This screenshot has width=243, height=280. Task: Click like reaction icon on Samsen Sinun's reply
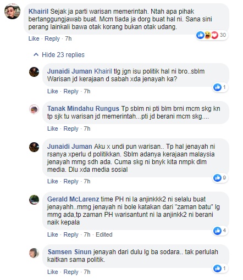tap(218, 268)
